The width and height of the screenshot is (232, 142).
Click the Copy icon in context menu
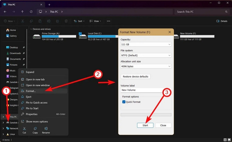click(35, 128)
